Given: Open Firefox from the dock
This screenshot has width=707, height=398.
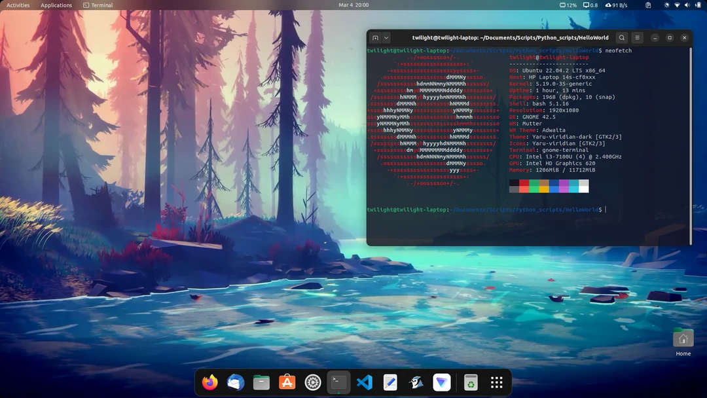Looking at the screenshot, I should (x=209, y=382).
